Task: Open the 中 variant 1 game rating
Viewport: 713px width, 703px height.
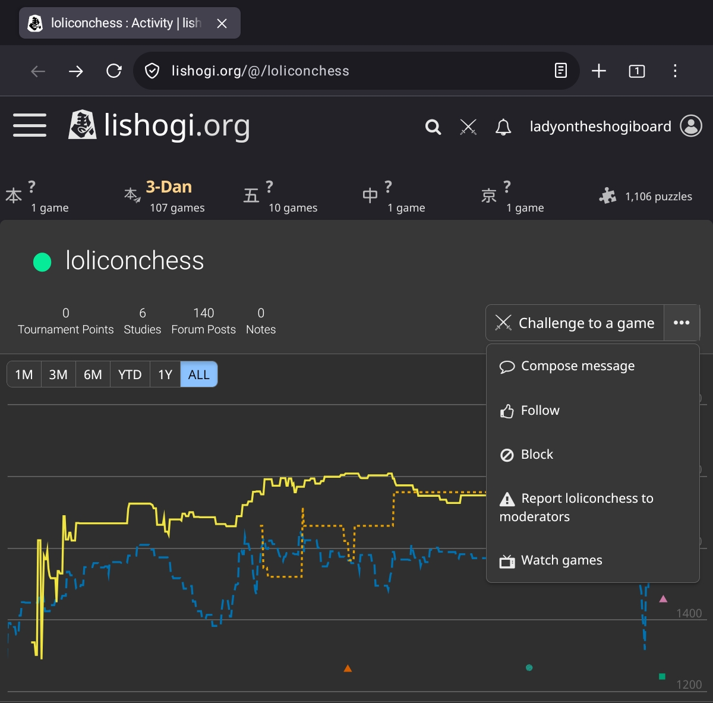Action: click(x=394, y=196)
